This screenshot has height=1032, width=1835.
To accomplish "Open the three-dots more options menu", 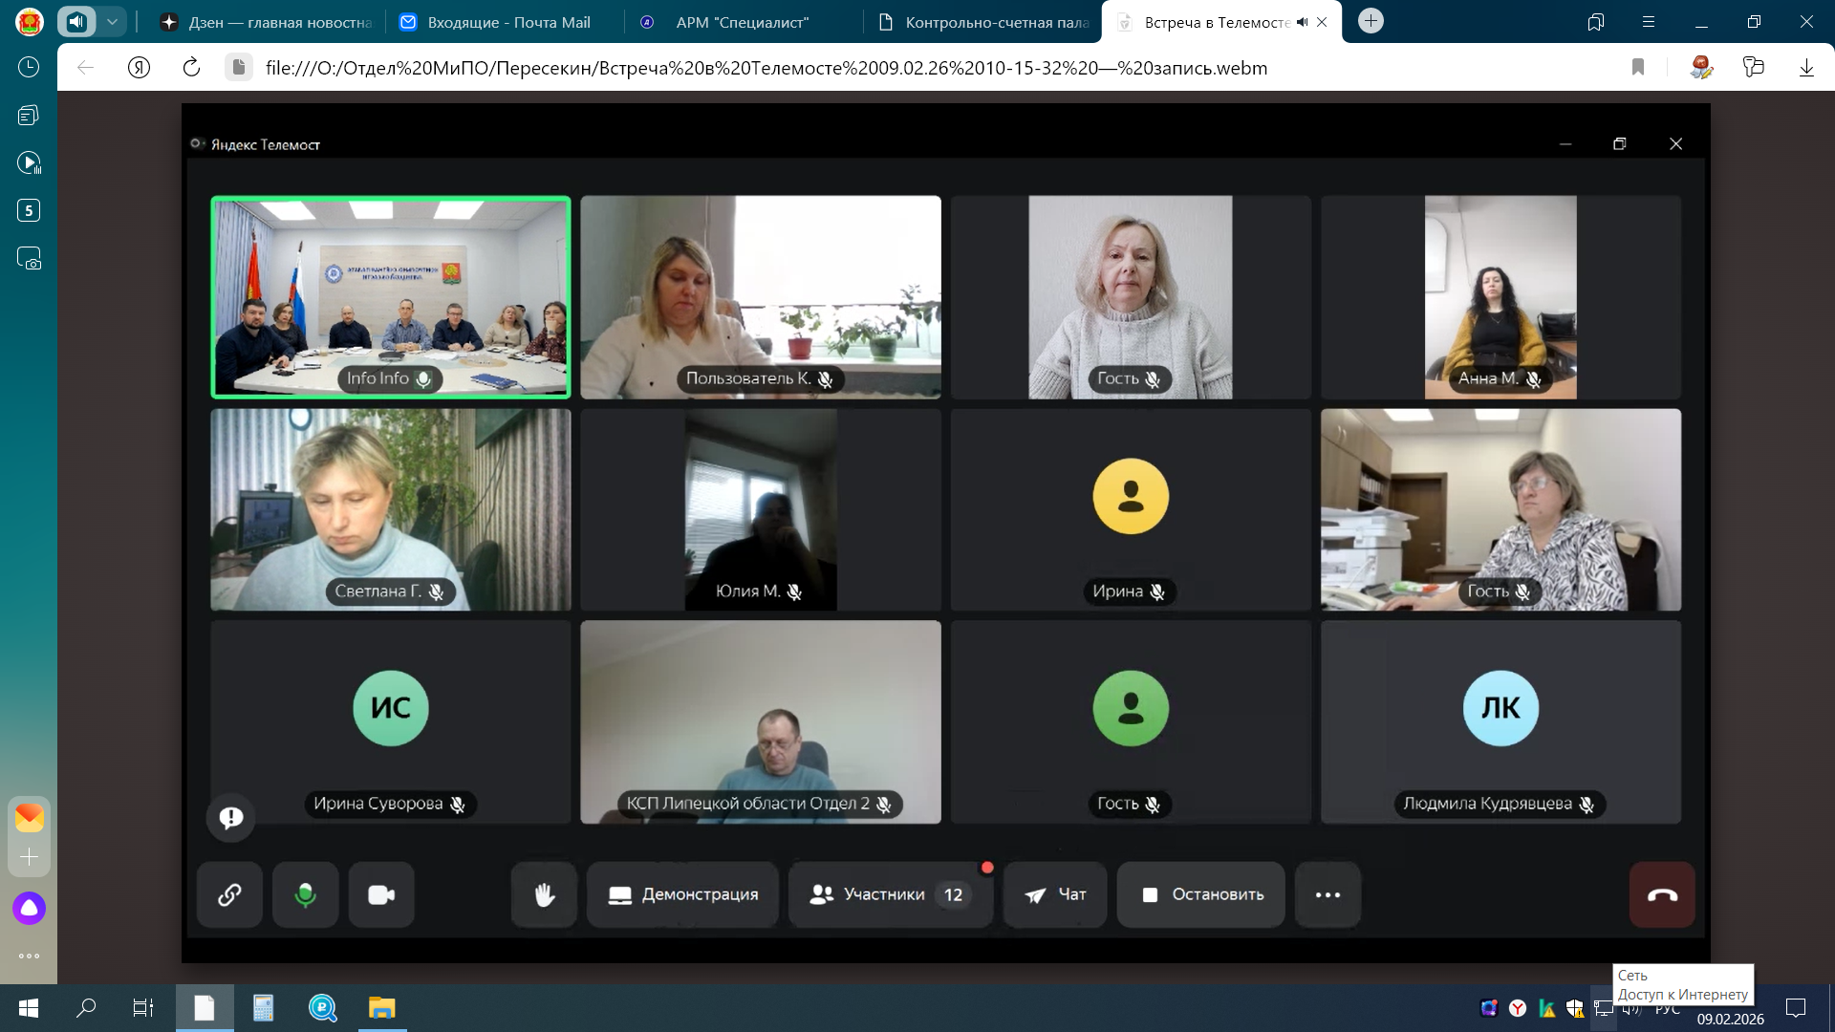I will tap(1328, 894).
